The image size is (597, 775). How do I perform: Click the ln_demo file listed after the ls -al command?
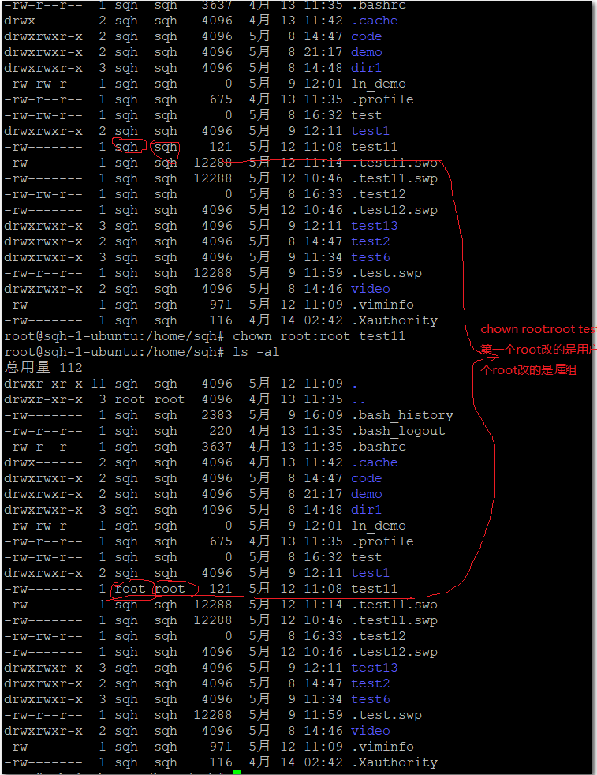pyautogui.click(x=379, y=526)
